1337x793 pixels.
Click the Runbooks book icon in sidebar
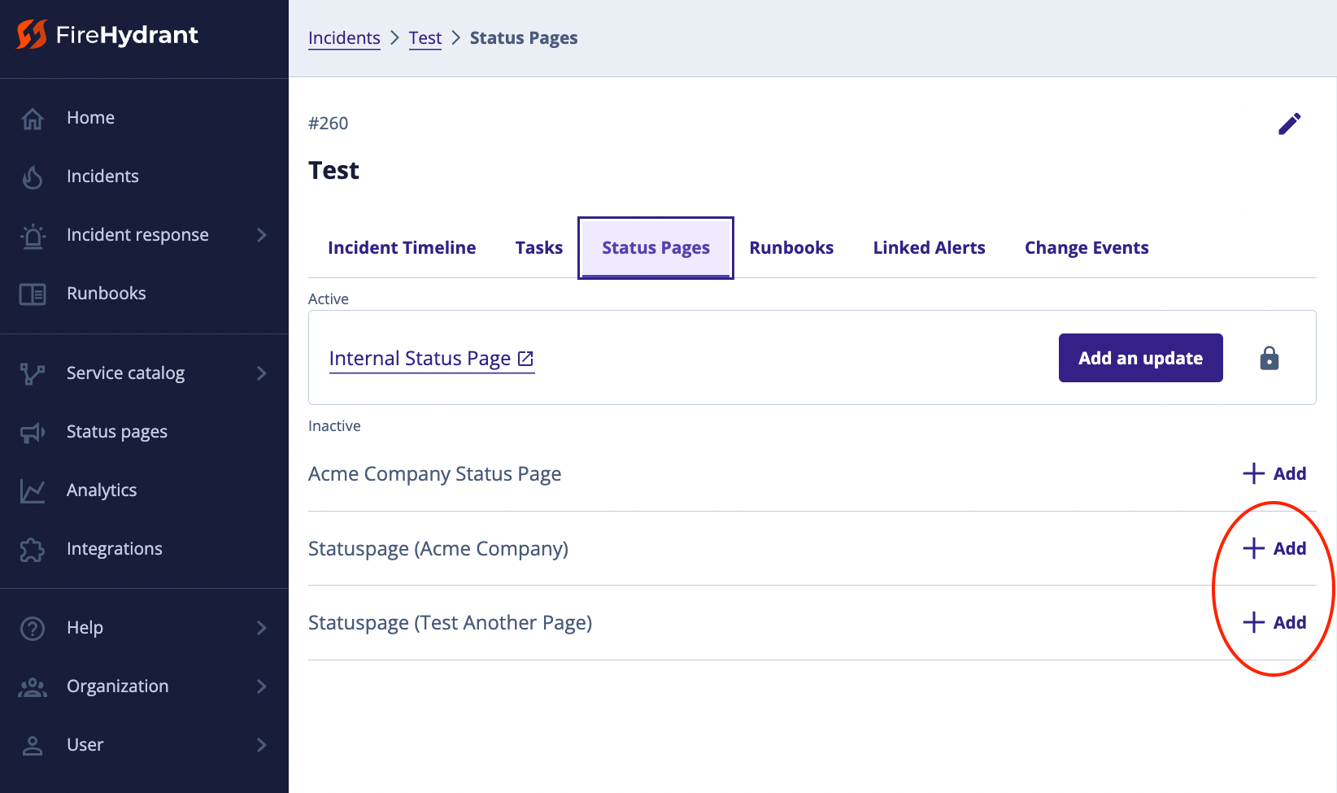pos(33,294)
